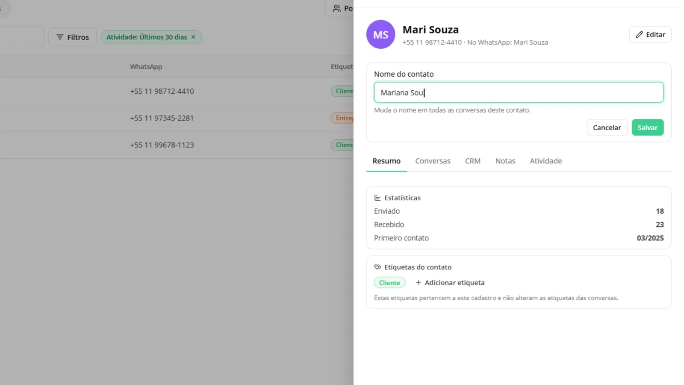Click the Mari Souza heading
The width and height of the screenshot is (684, 385).
(430, 30)
